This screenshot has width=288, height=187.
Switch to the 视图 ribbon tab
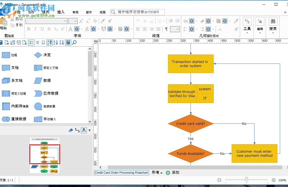(103, 12)
